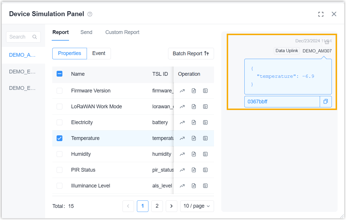The image size is (346, 220).
Task: Click the trend chart icon for Temperature
Action: click(x=182, y=139)
